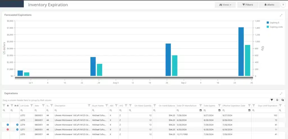Click the help question mark icon
288x139 pixels.
[x=283, y=5]
